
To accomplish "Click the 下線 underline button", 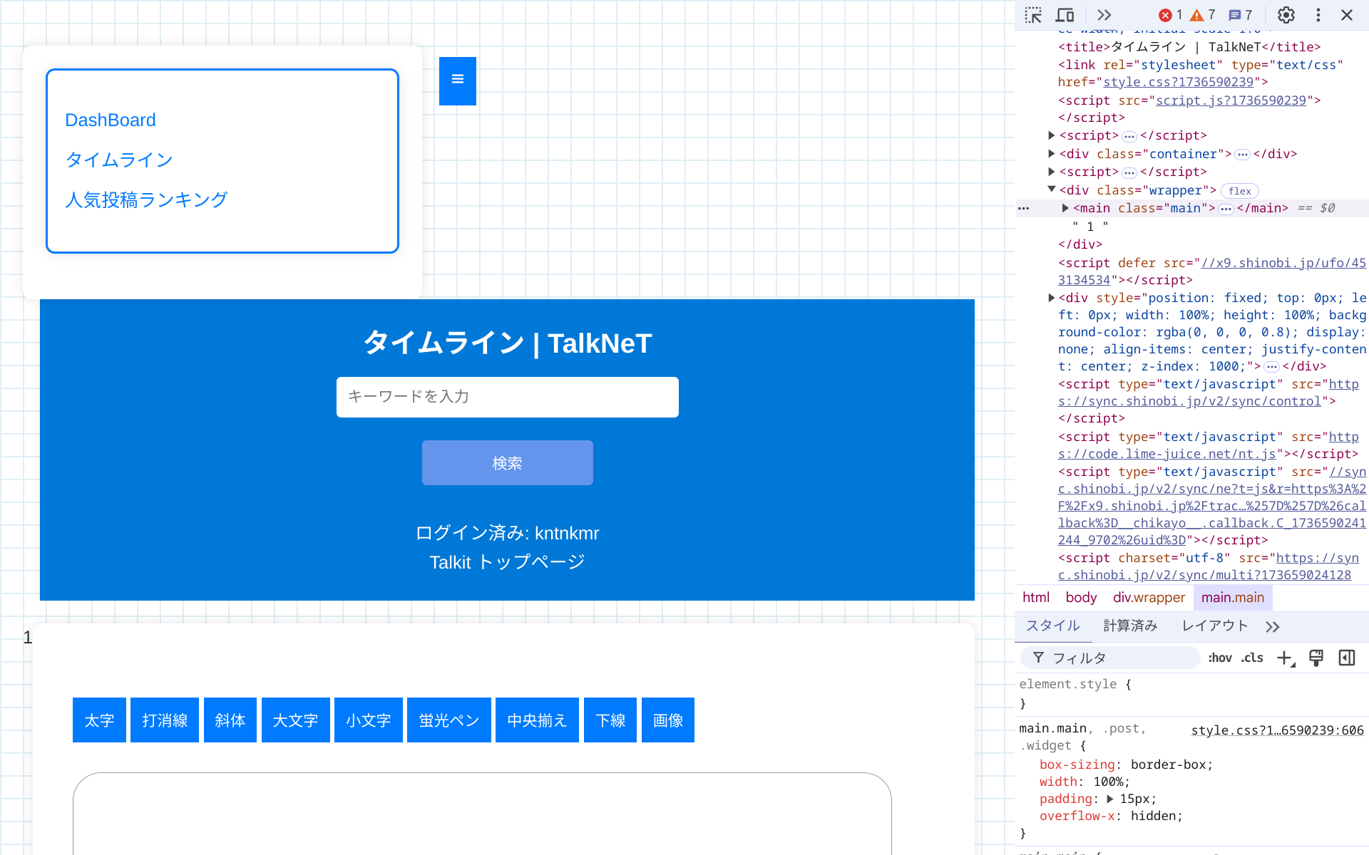I will (x=610, y=720).
